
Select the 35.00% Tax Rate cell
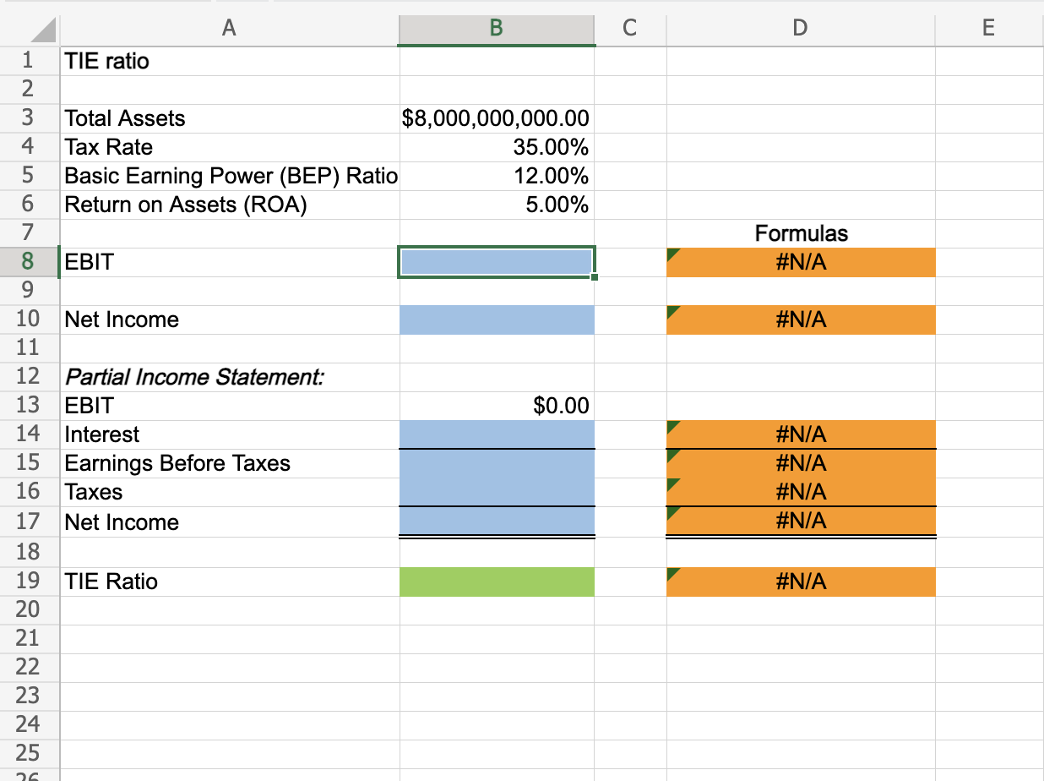tap(496, 147)
